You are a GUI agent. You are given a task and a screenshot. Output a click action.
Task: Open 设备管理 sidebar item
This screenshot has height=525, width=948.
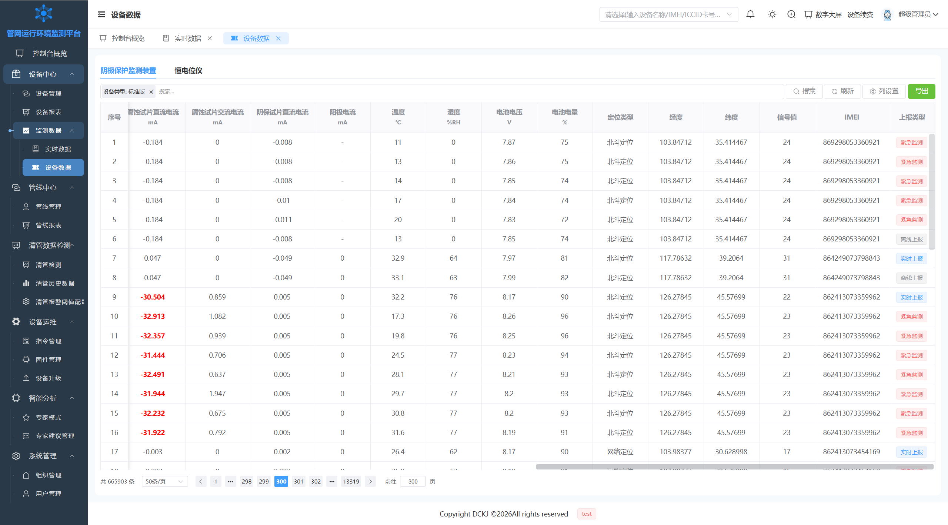[48, 93]
